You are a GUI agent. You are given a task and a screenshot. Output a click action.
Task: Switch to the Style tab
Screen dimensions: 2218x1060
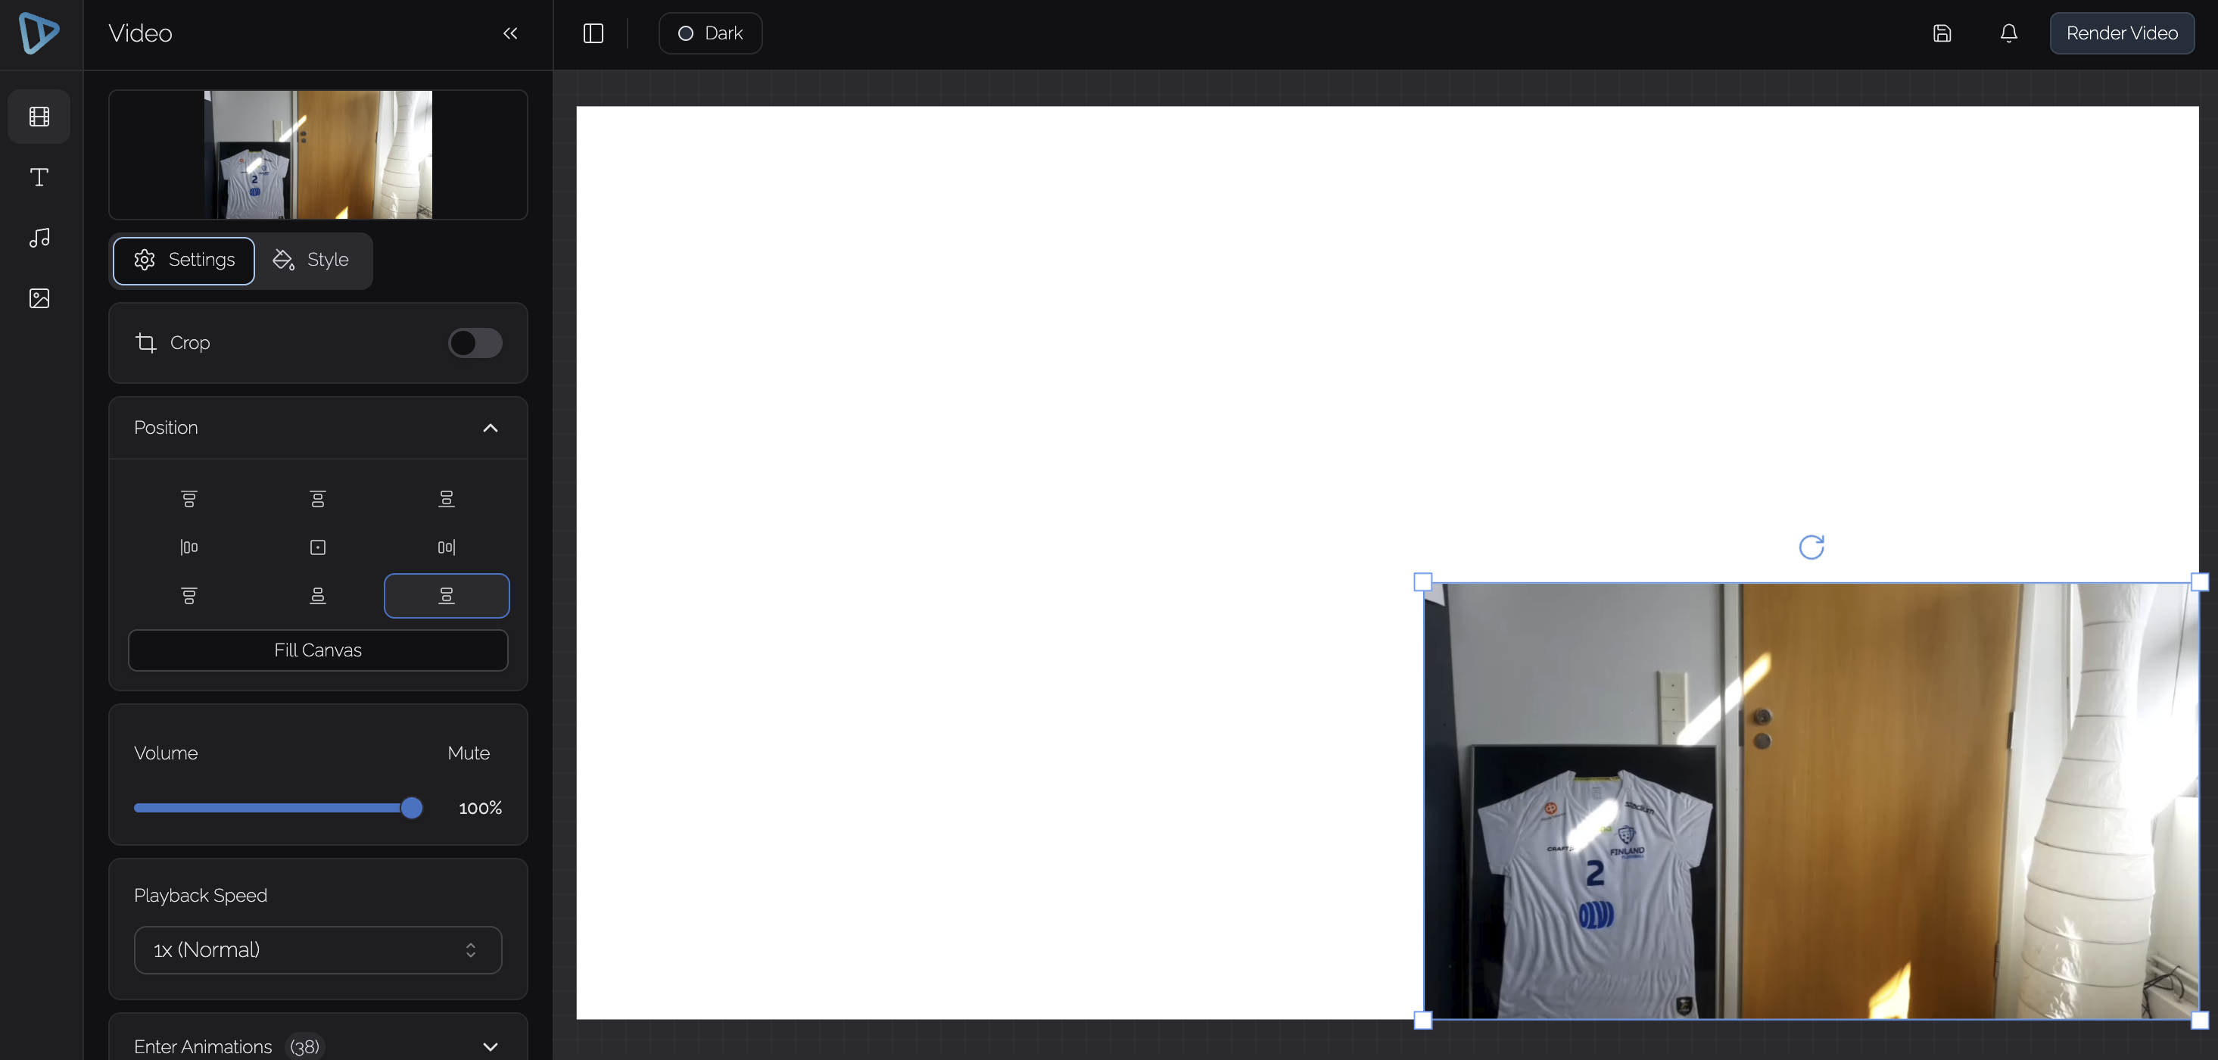[x=312, y=260]
